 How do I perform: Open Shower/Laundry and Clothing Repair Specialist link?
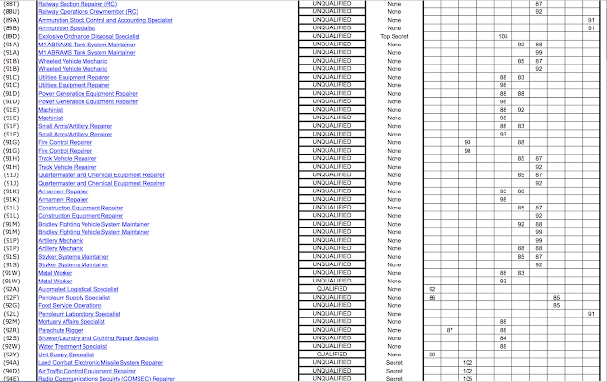(99, 338)
